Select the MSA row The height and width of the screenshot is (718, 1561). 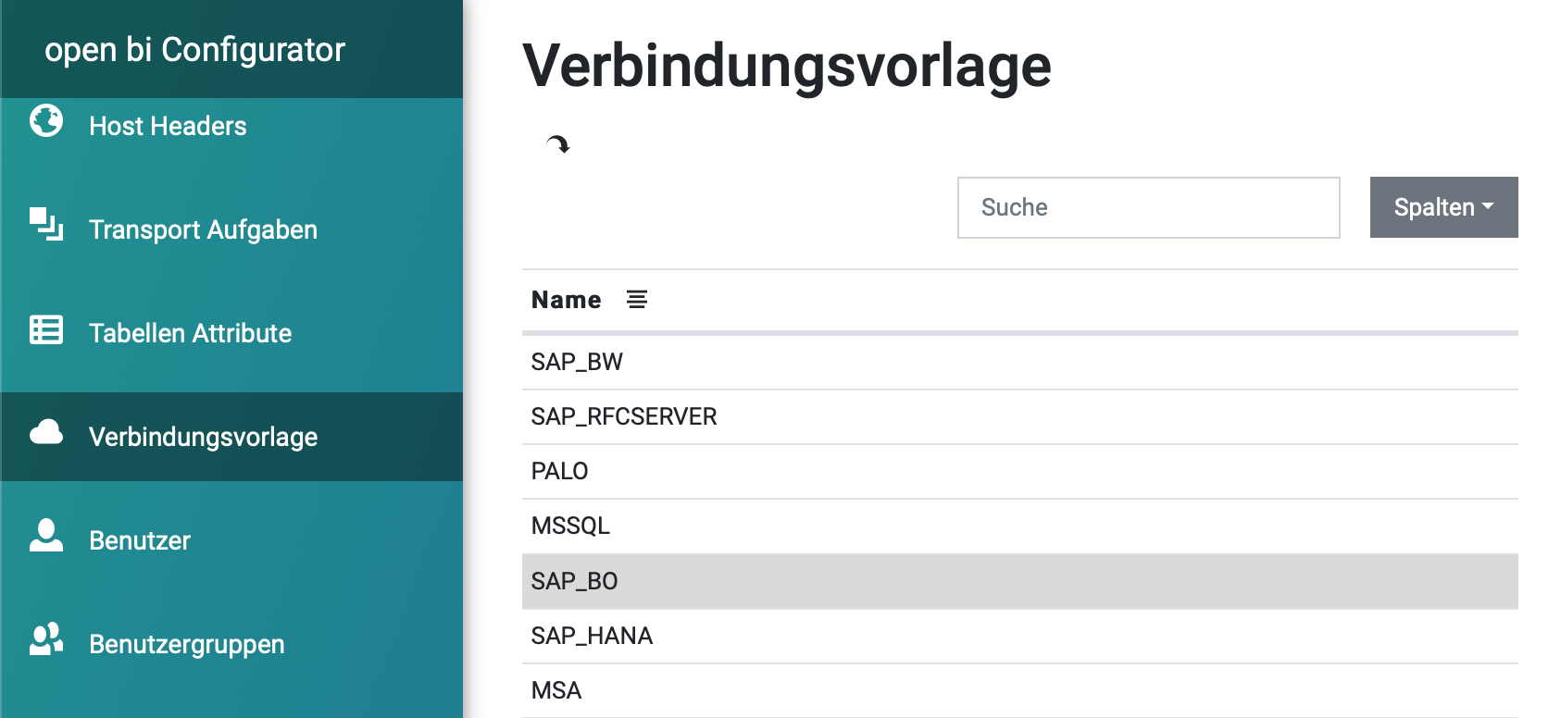[x=1020, y=690]
